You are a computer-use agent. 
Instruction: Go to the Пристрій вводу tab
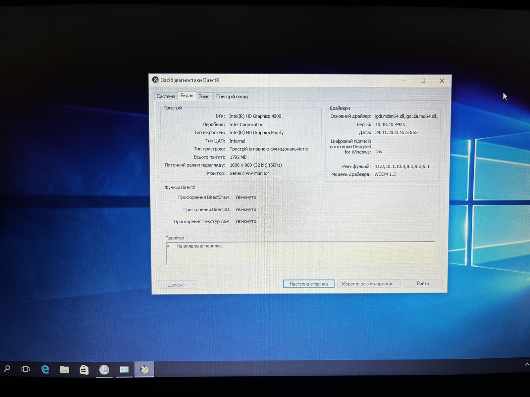click(232, 96)
